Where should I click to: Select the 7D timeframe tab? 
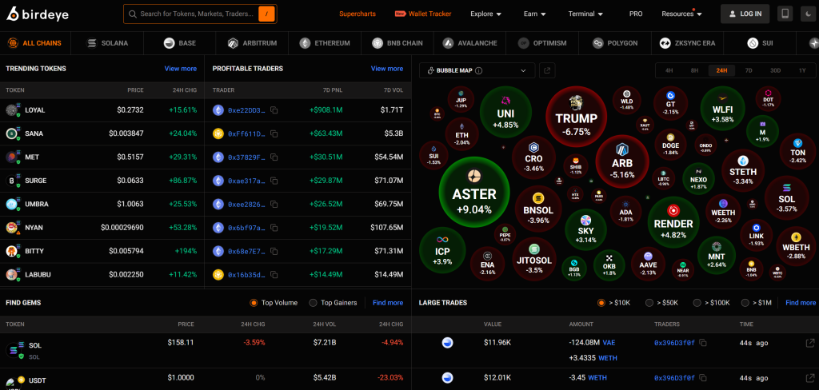tap(749, 70)
